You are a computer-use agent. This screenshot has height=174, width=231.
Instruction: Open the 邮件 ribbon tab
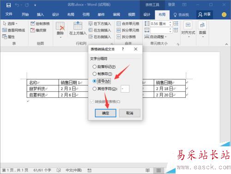coord(101,14)
